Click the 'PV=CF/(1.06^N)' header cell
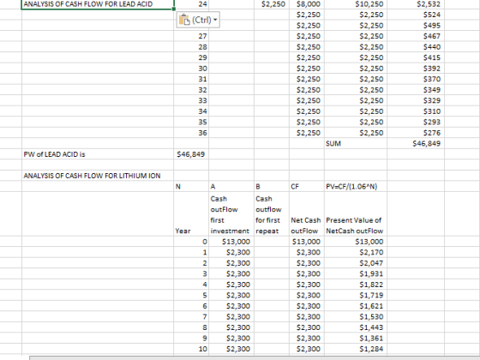 click(356, 187)
